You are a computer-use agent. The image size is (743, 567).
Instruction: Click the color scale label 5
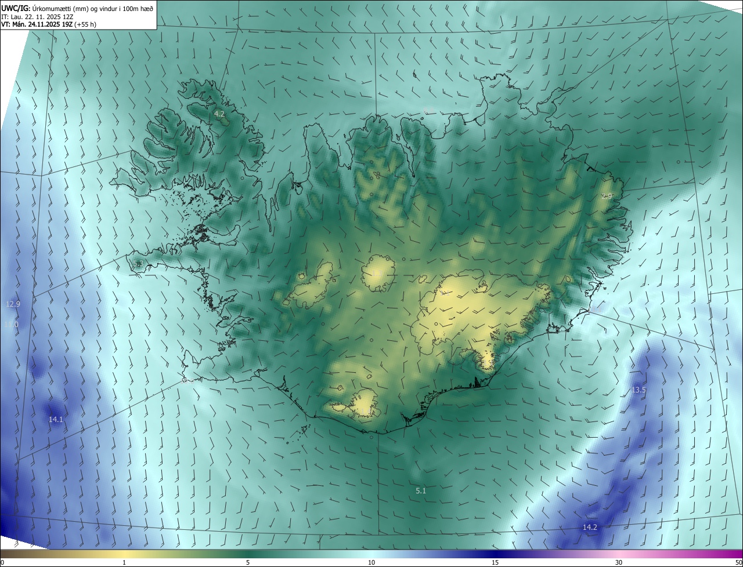point(248,562)
